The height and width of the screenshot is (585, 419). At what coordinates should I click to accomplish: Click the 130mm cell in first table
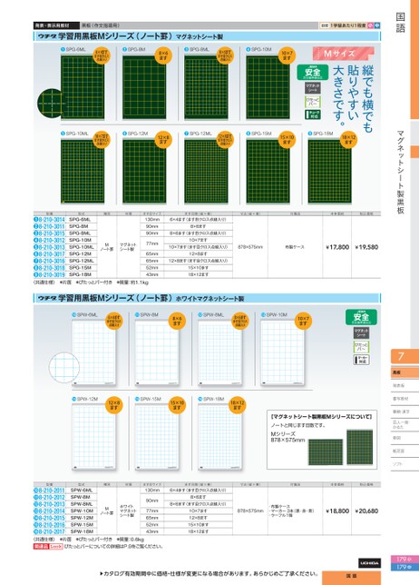[152, 220]
